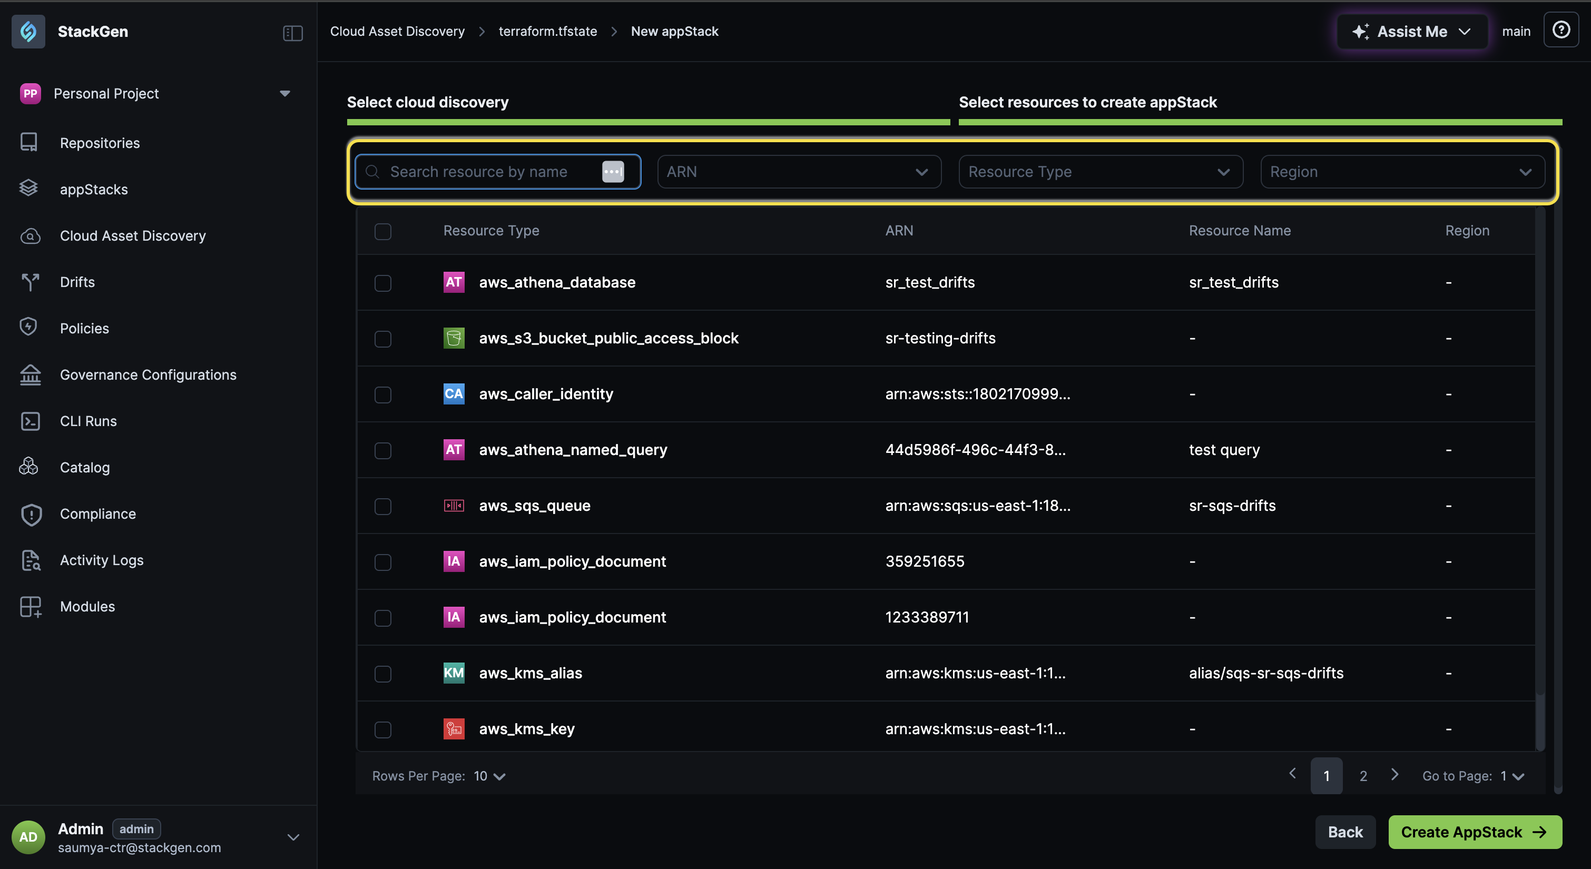This screenshot has height=869, width=1591.
Task: Go to page 2 of results
Action: pos(1363,776)
